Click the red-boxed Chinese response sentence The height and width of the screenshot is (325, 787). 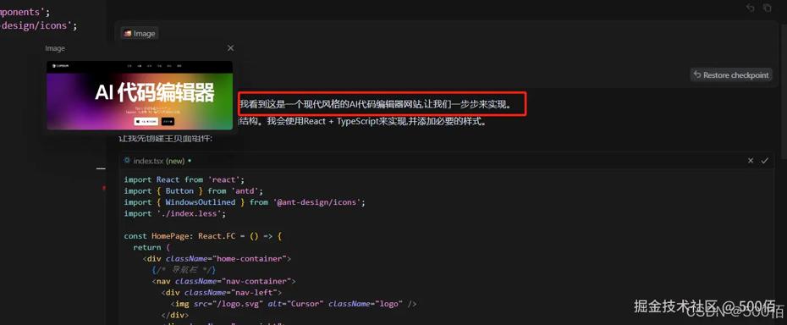coord(382,104)
